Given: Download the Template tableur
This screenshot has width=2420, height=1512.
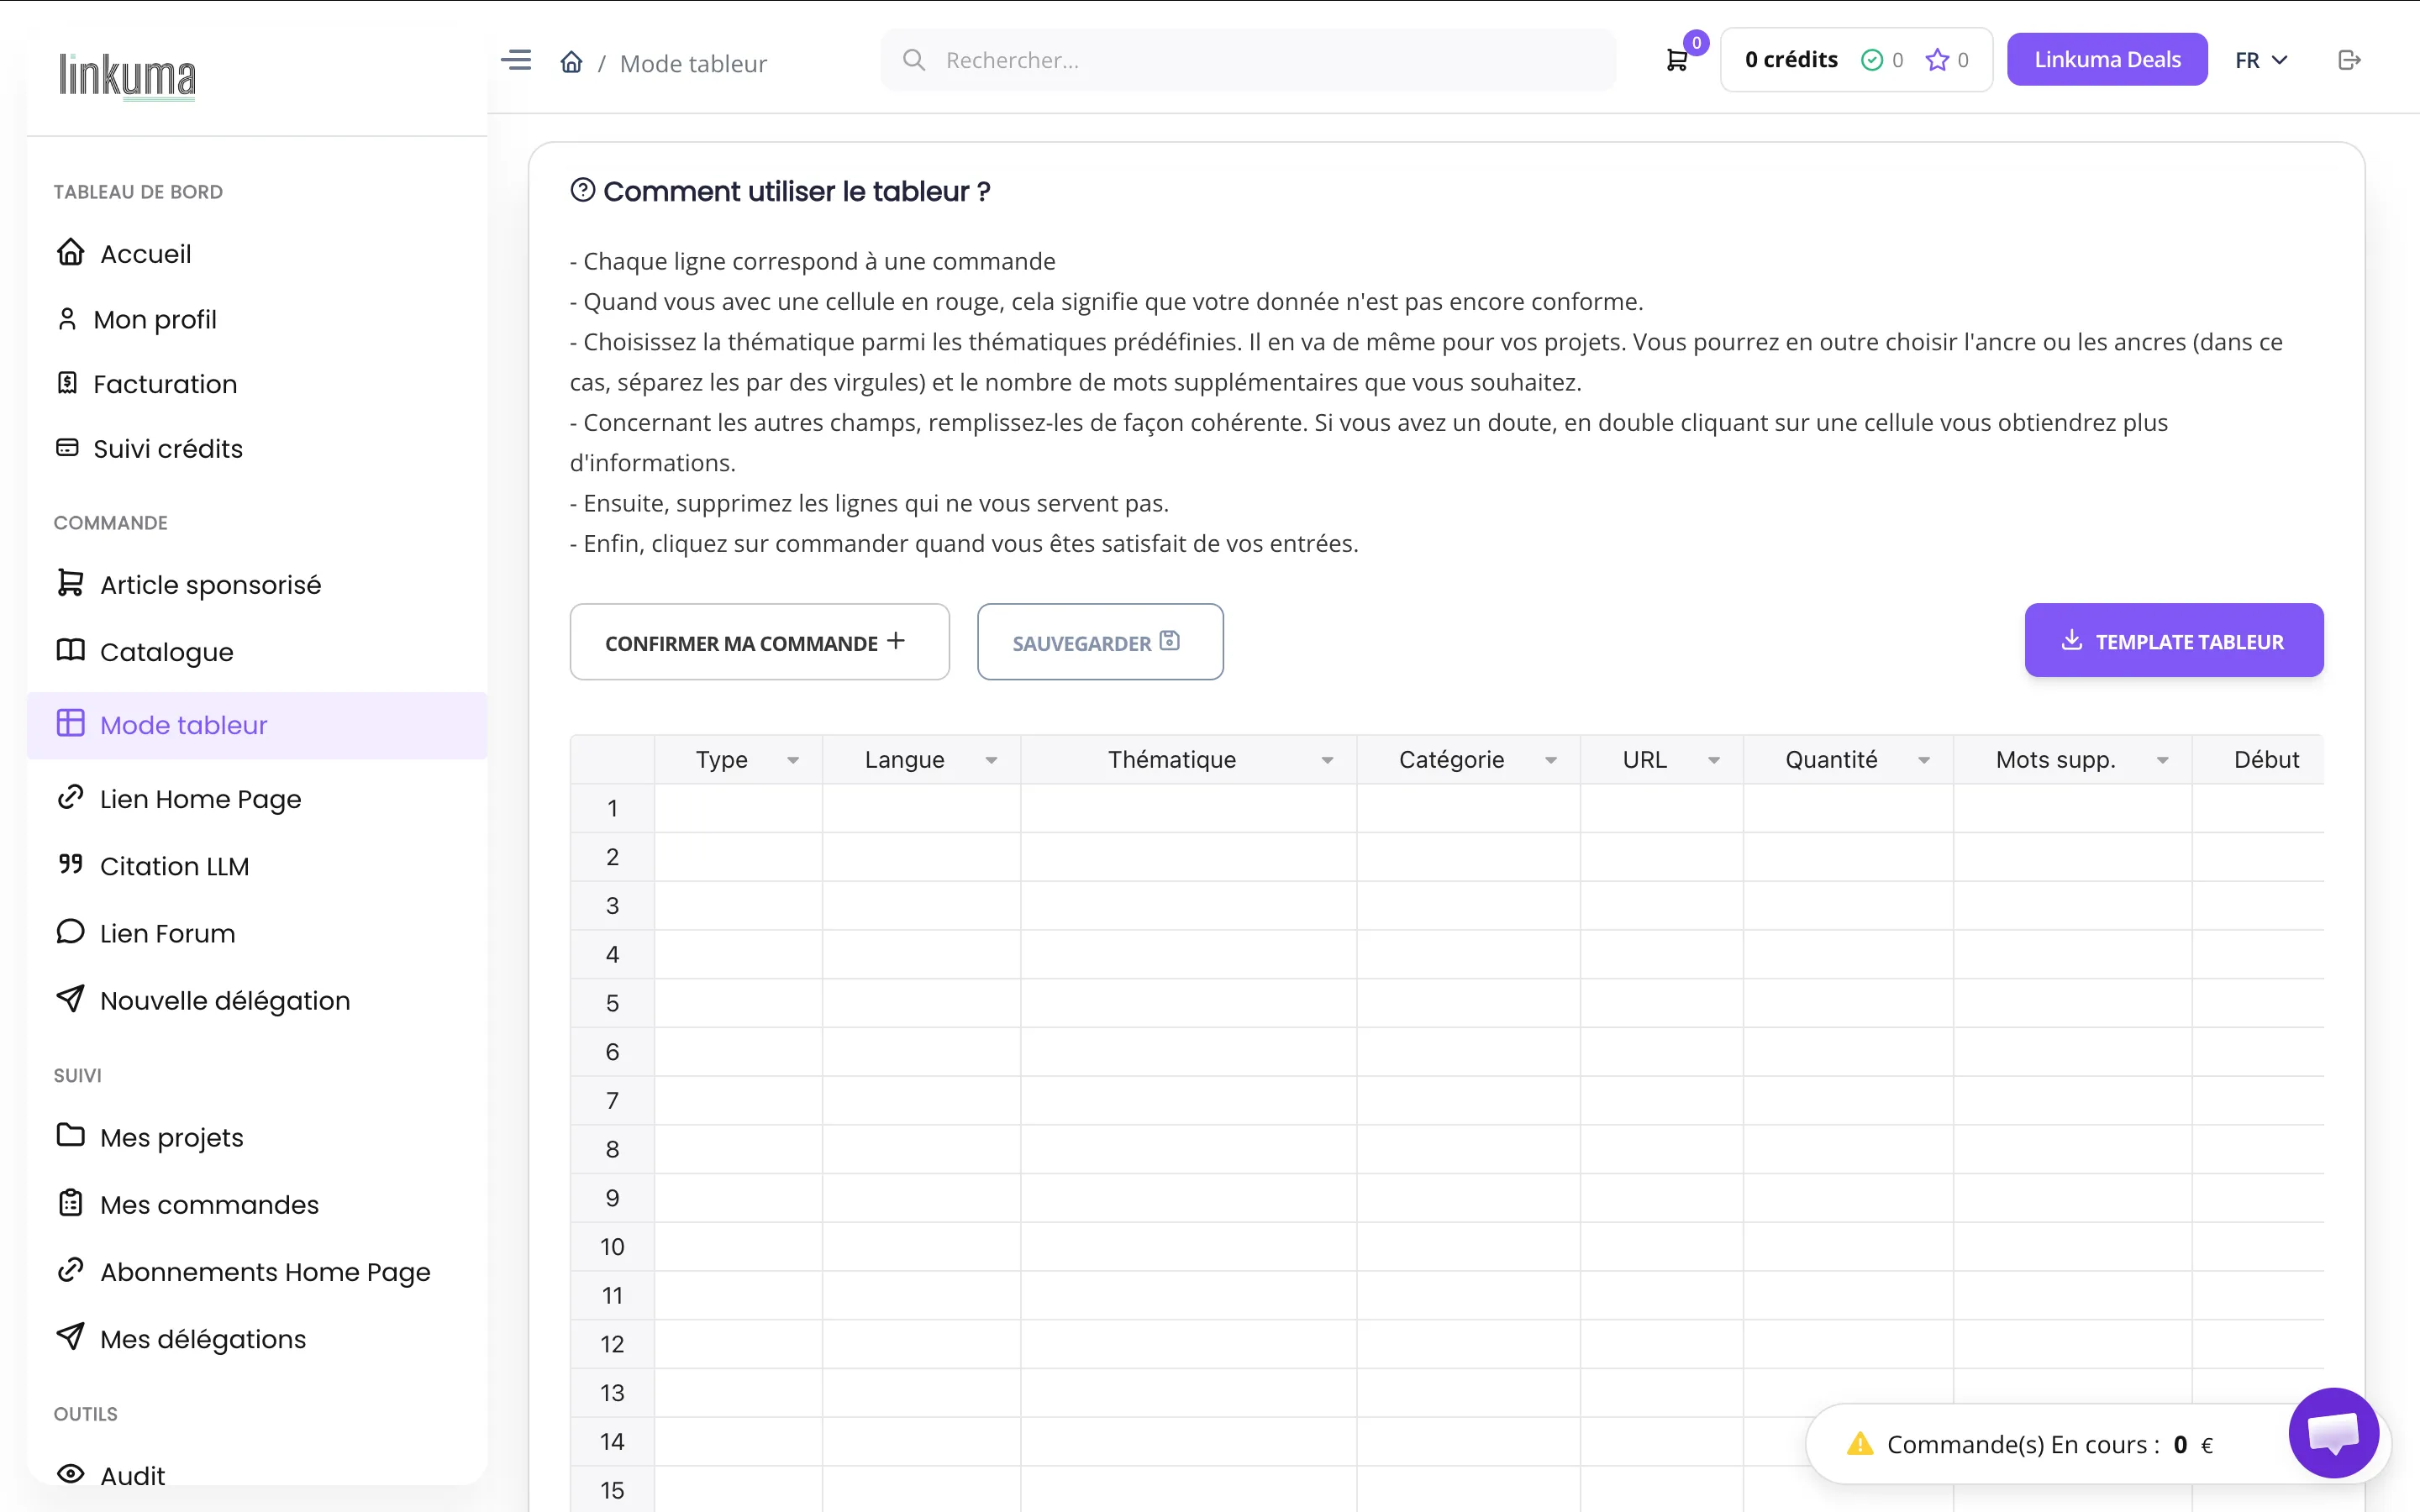Looking at the screenshot, I should coord(2173,640).
